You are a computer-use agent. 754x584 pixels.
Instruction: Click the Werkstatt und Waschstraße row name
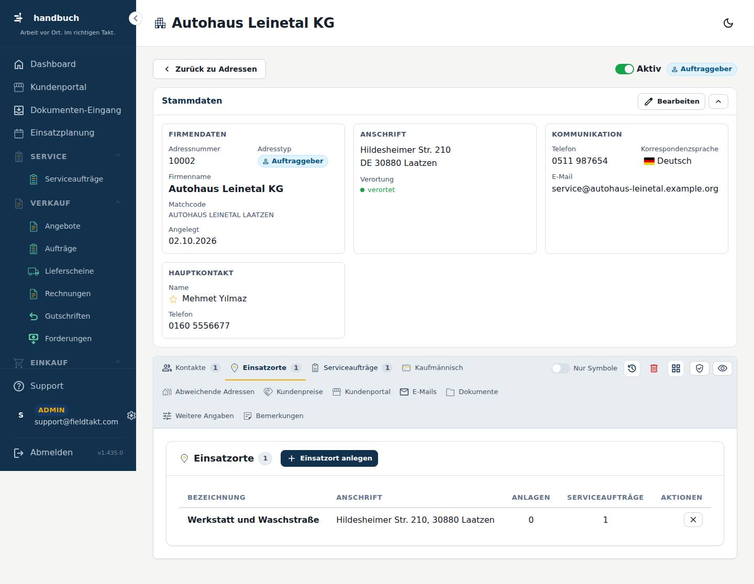(253, 520)
